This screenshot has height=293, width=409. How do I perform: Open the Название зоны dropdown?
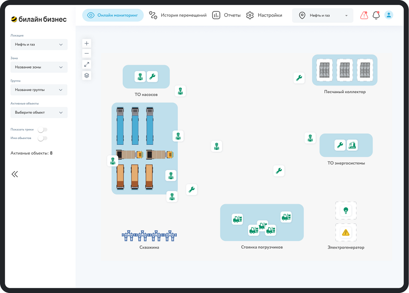[x=39, y=67]
